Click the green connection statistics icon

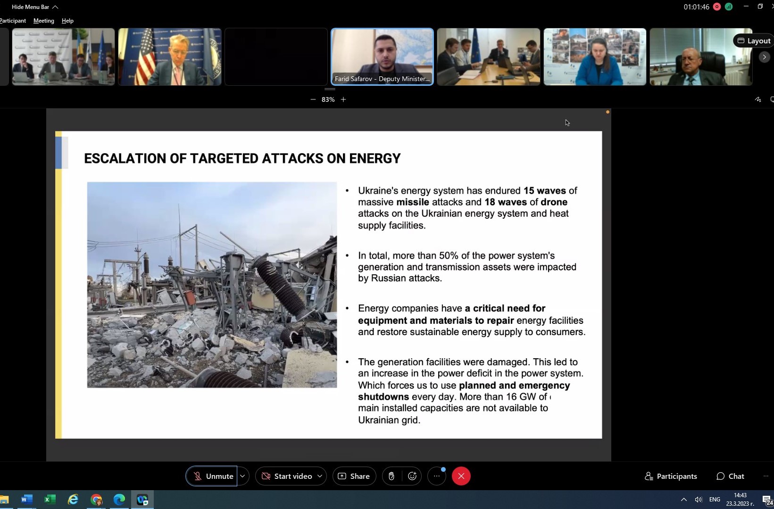tap(729, 7)
